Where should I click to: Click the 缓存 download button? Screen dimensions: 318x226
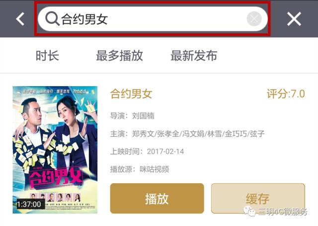(x=258, y=198)
